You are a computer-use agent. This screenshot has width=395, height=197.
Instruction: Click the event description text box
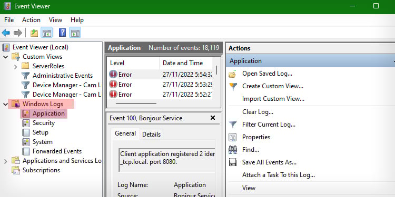pos(167,160)
